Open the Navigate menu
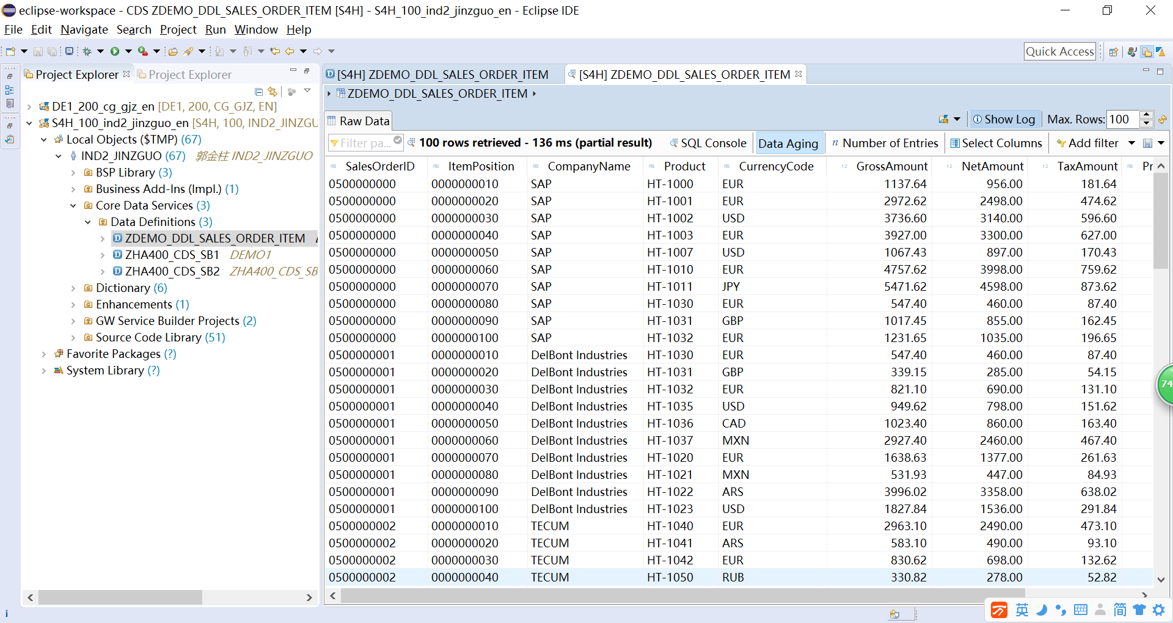Screen dimensions: 1173x623 (x=84, y=29)
